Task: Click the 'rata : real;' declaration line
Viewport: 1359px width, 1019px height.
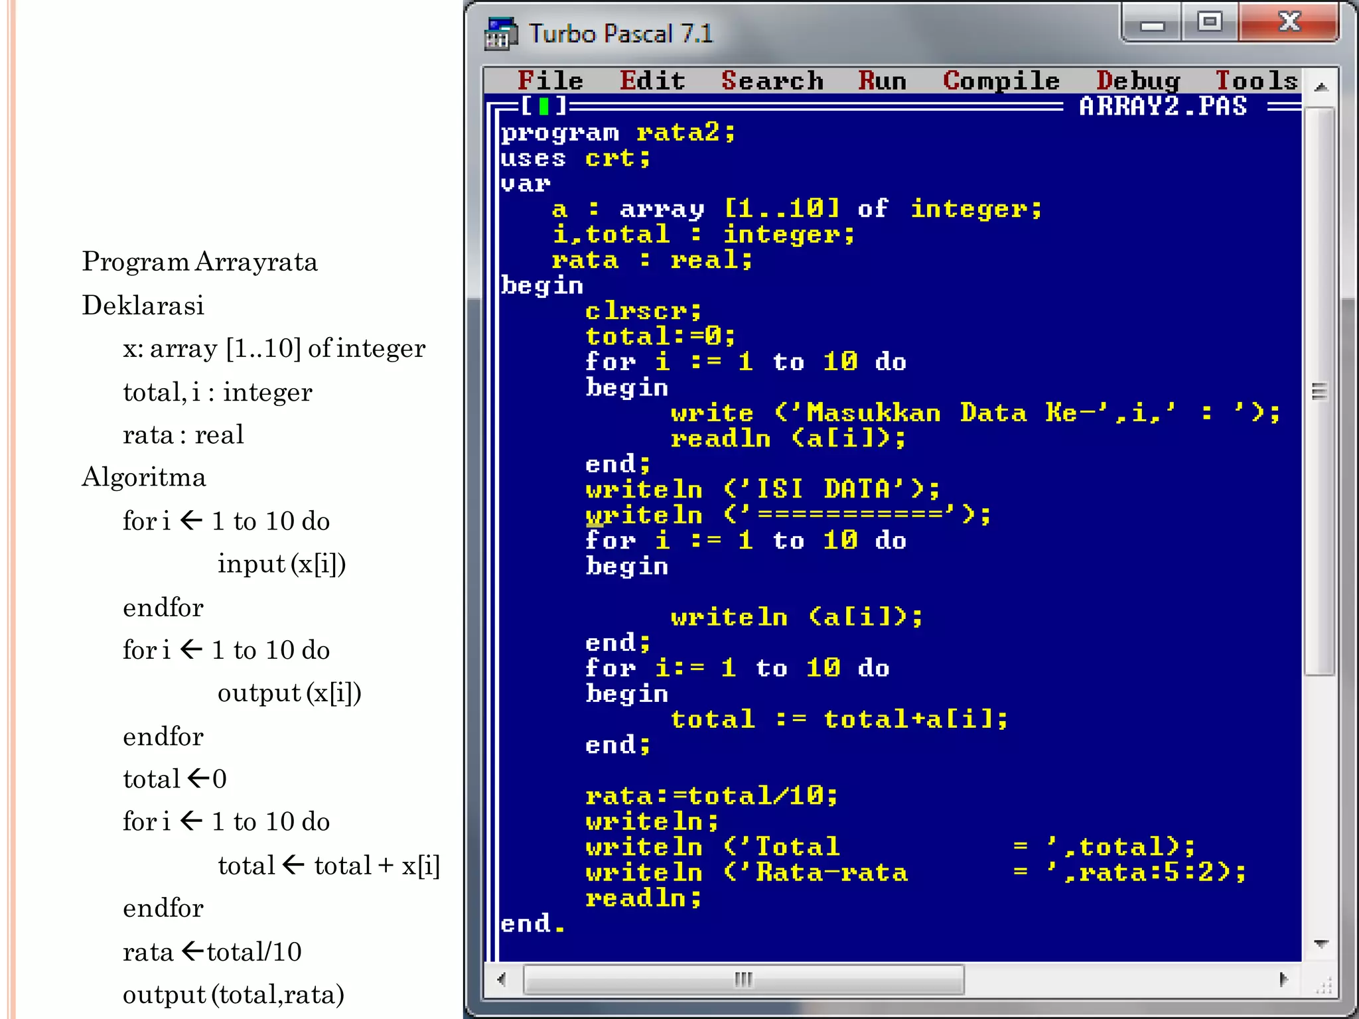Action: pos(652,260)
